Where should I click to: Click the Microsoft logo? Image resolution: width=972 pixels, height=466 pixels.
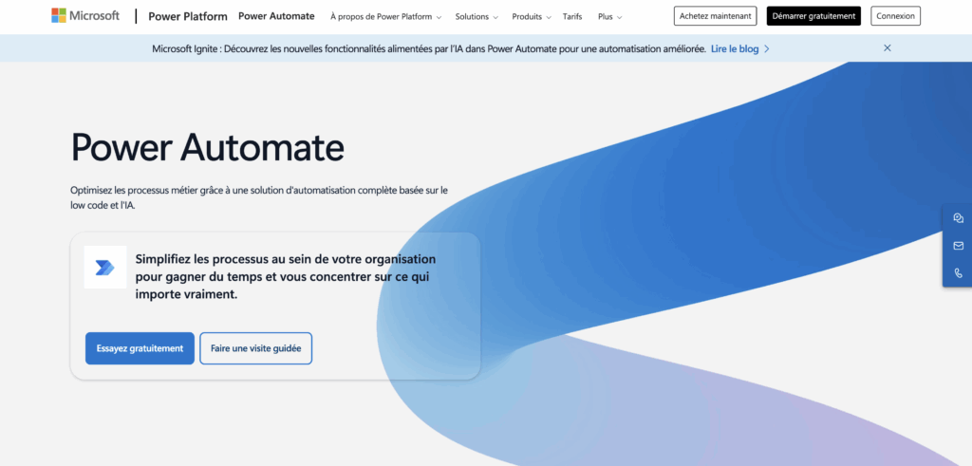[85, 16]
